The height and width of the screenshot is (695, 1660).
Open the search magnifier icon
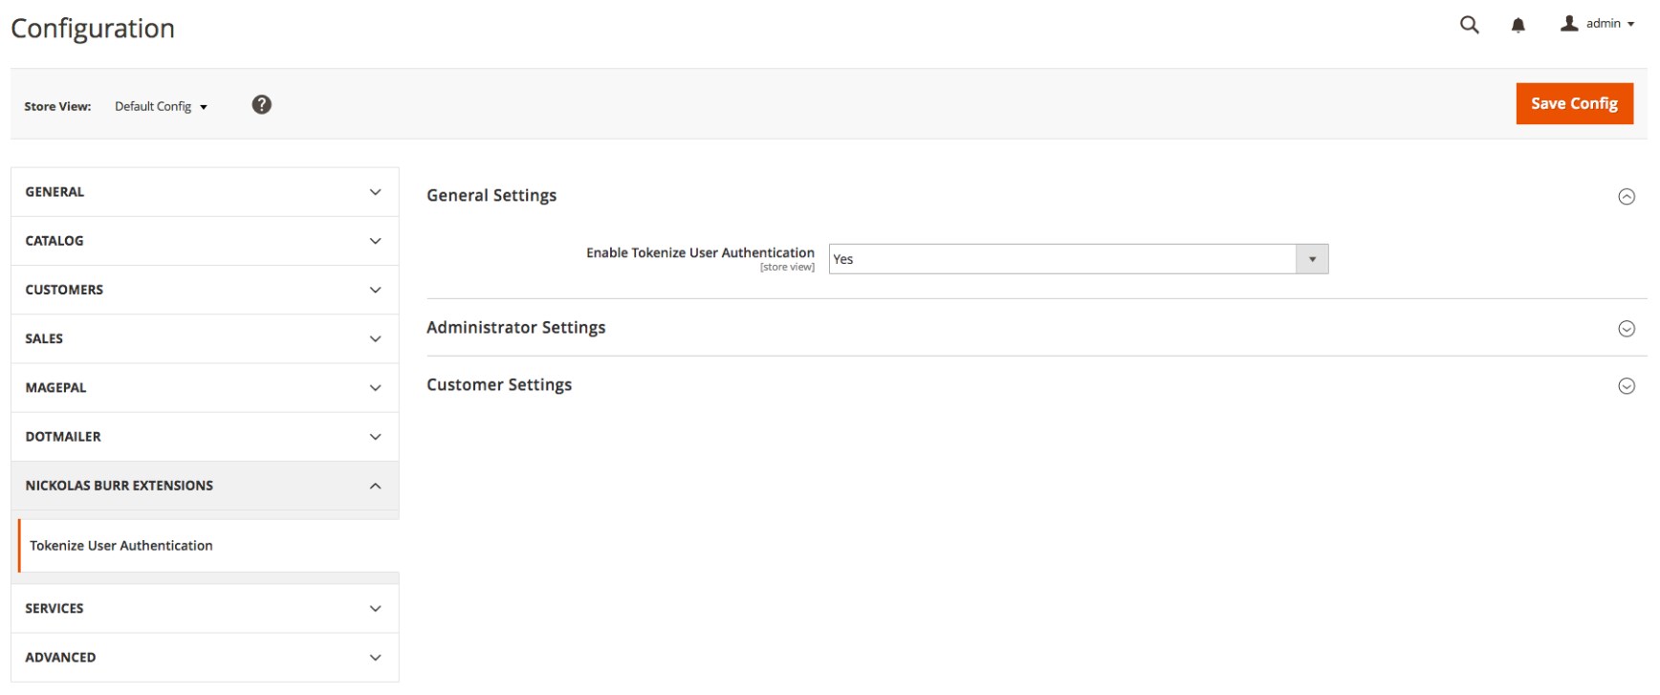tap(1469, 25)
